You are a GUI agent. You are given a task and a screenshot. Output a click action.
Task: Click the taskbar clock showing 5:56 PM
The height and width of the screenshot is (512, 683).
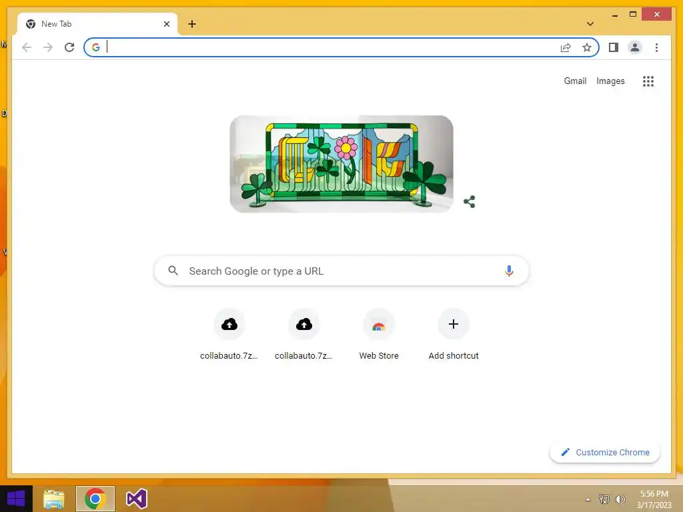point(654,499)
